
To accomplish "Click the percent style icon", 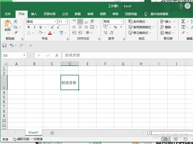I will 115,27.
